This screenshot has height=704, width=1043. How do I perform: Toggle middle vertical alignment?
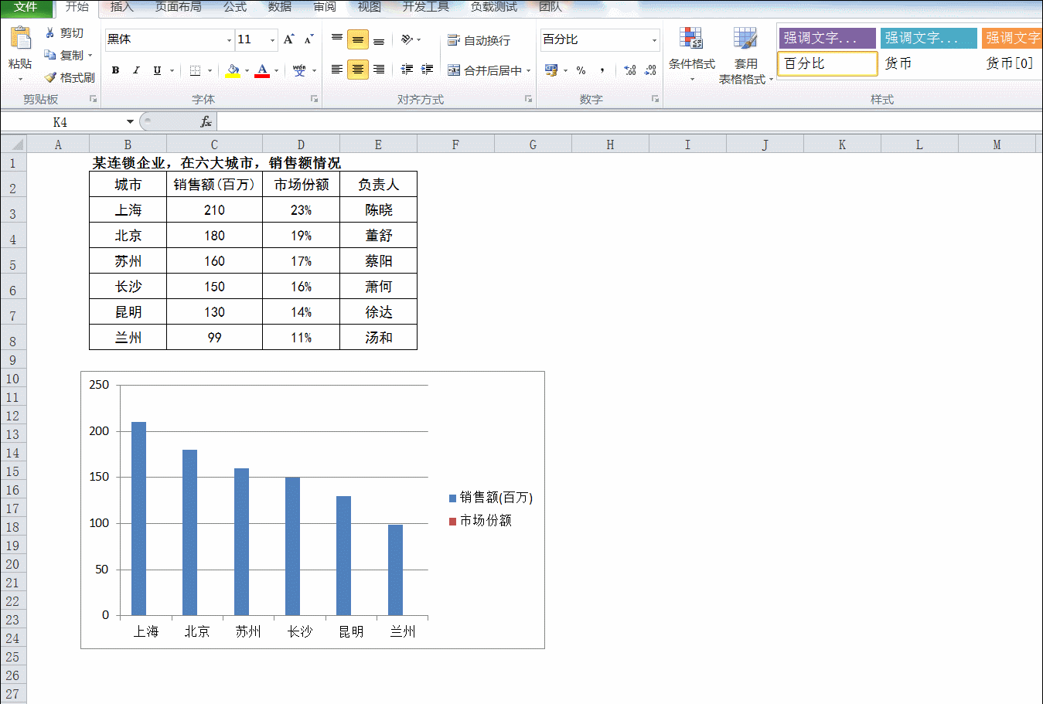click(x=357, y=39)
